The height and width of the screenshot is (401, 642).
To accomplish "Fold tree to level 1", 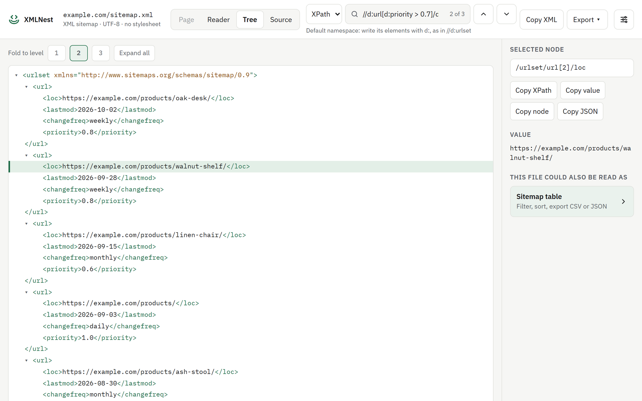I will pos(57,53).
